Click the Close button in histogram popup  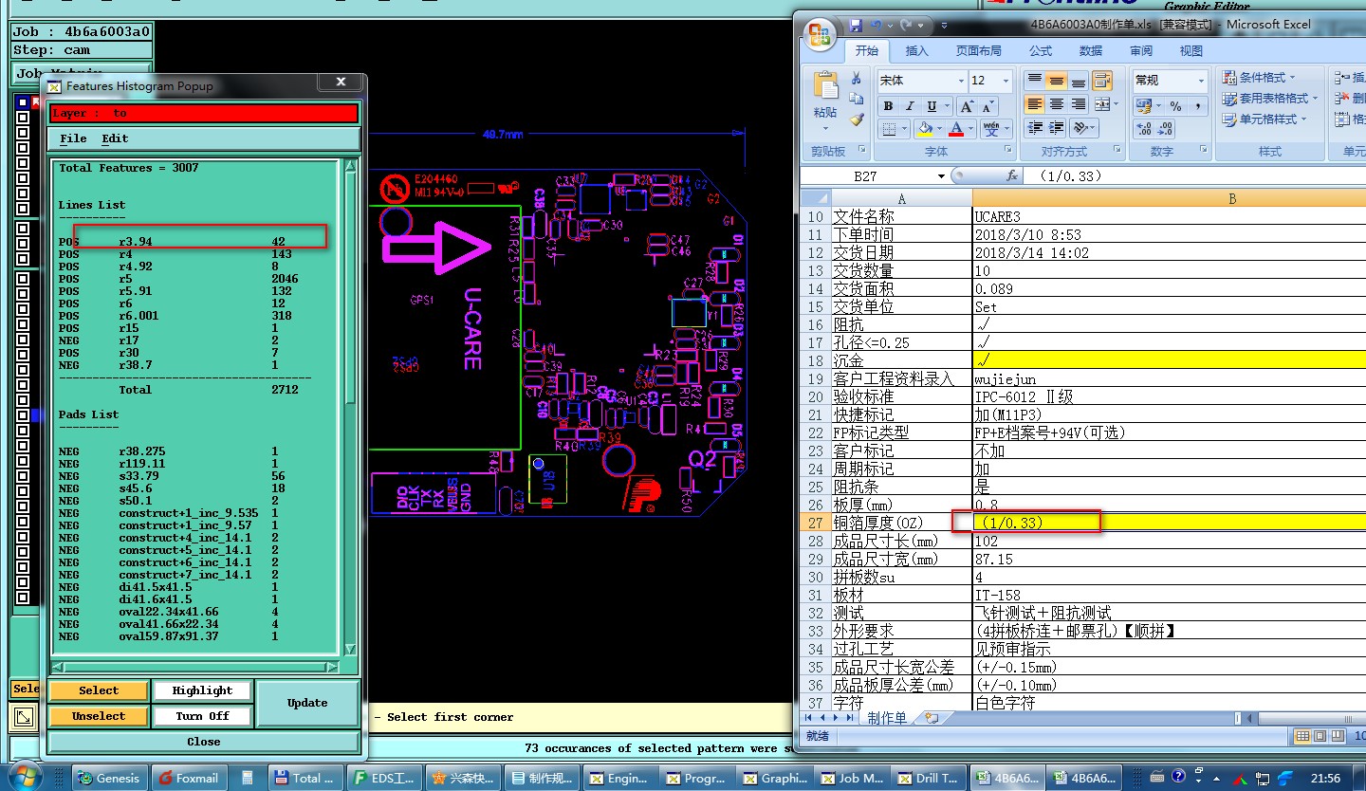(203, 742)
